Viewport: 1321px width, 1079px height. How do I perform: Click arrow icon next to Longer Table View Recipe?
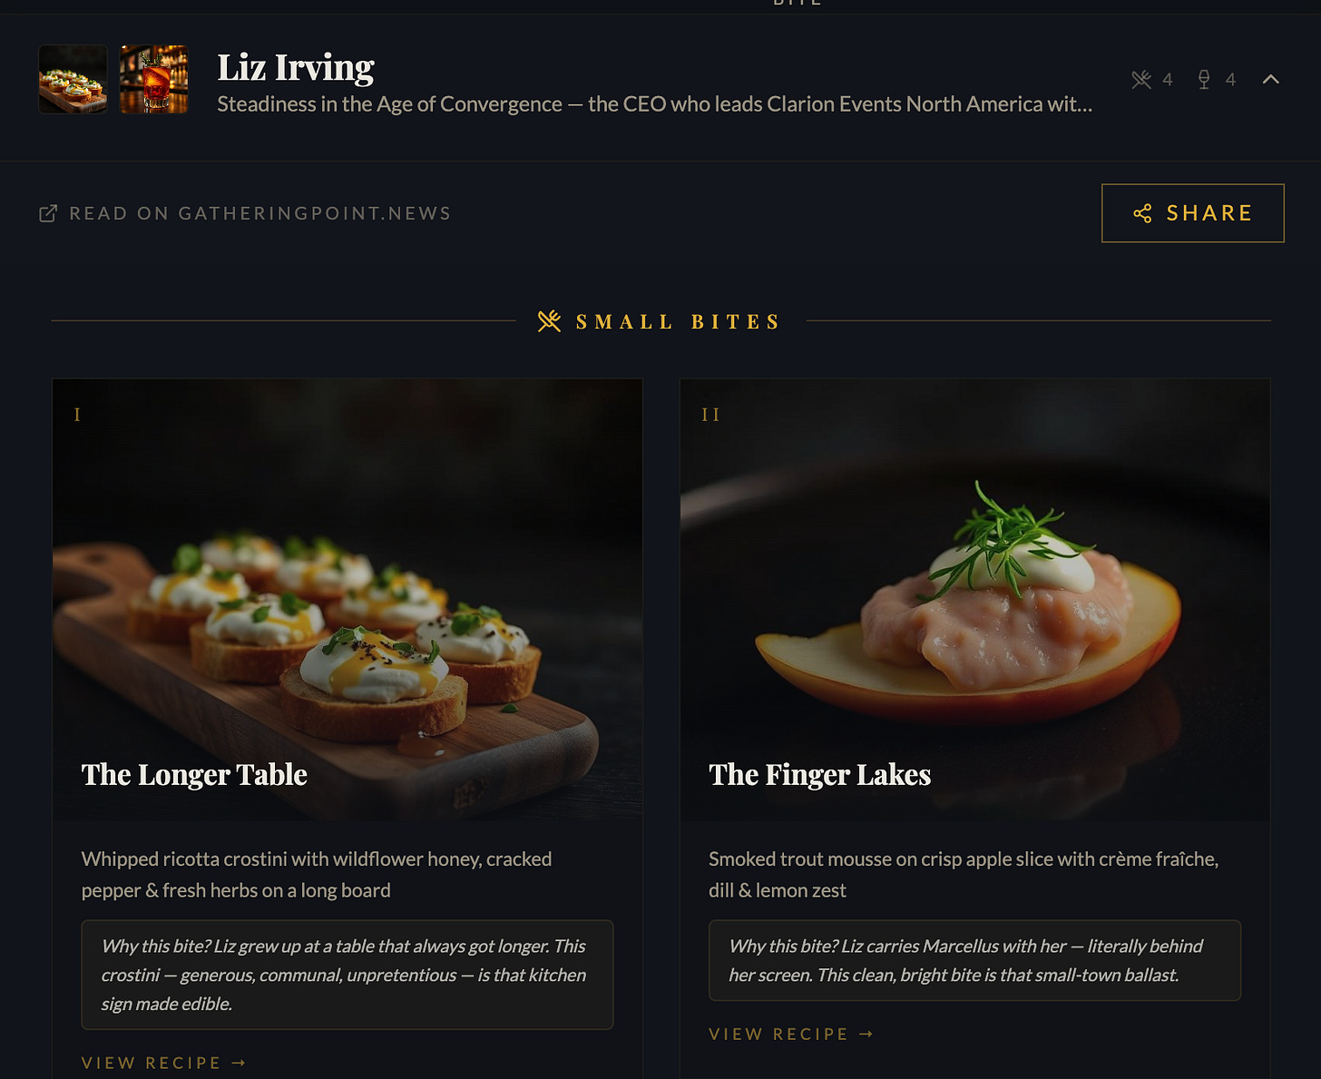[239, 1063]
